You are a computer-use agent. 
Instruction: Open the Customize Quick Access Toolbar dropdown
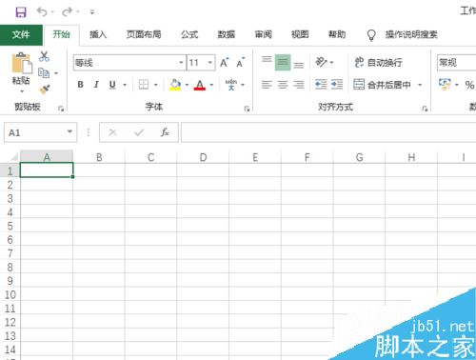(92, 12)
